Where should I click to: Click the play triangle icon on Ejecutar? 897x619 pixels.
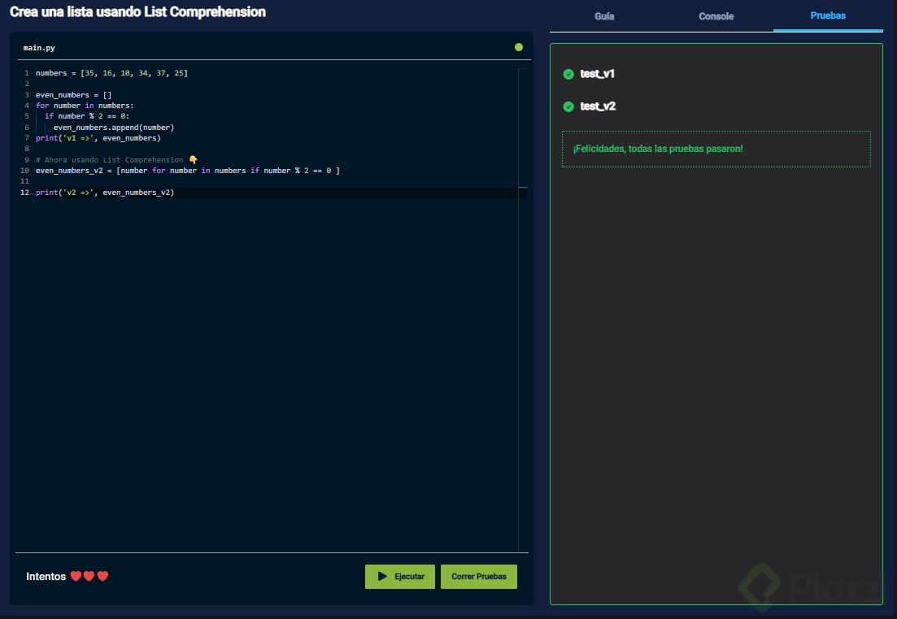click(x=382, y=576)
